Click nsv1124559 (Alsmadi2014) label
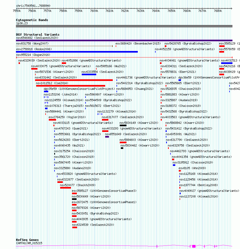 tap(64, 100)
